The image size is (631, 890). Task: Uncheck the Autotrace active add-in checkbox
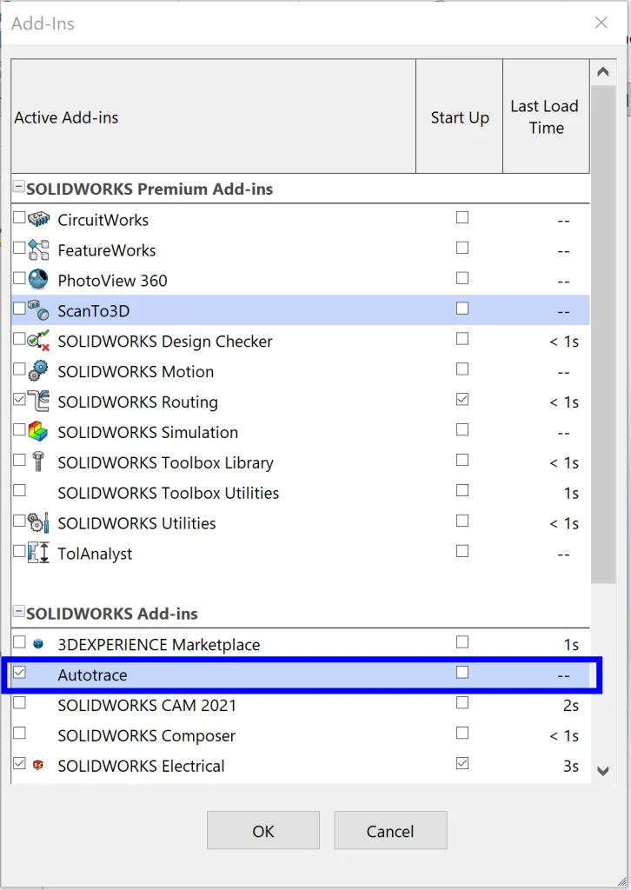[19, 673]
